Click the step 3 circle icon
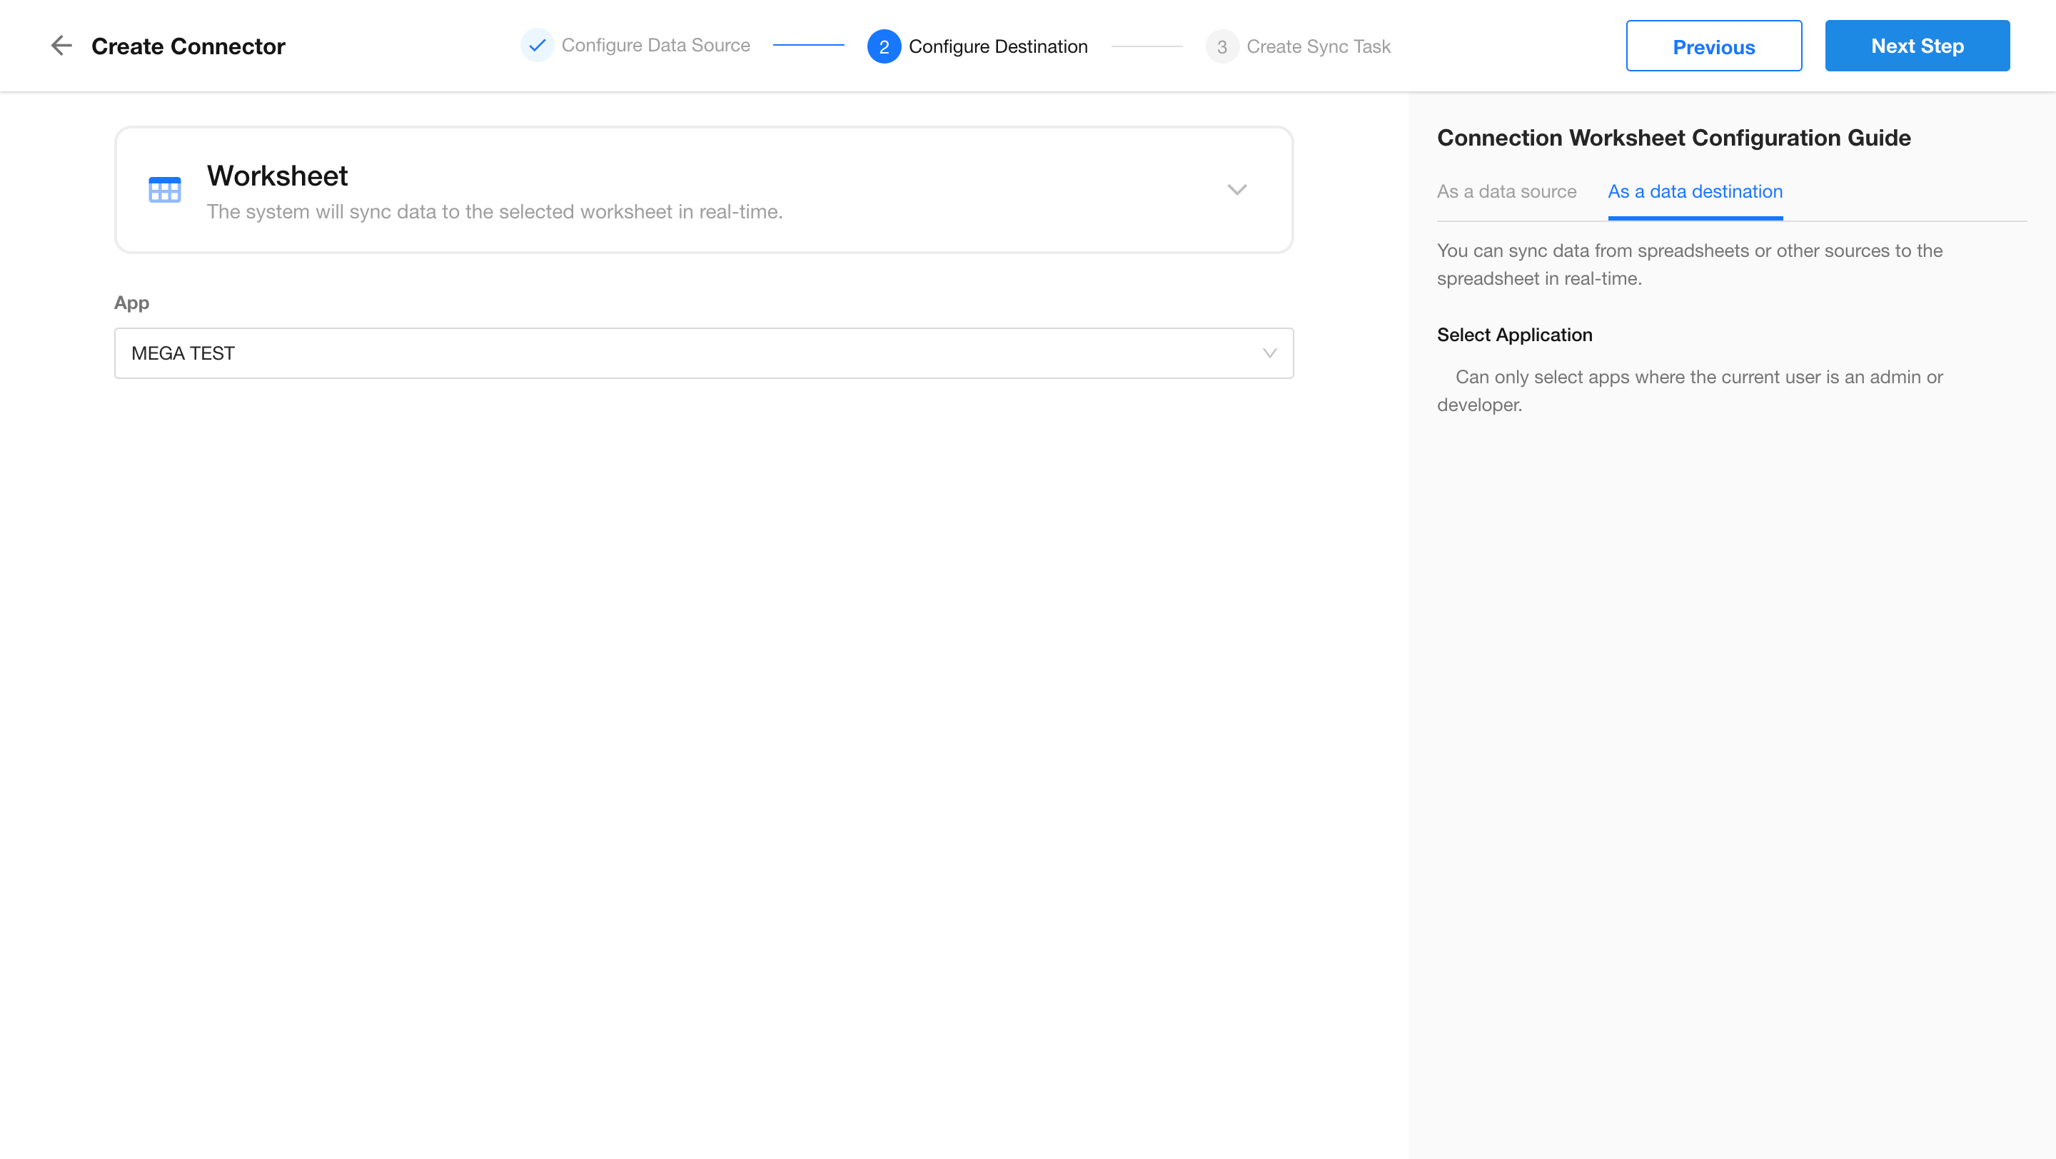This screenshot has width=2056, height=1159. (x=1221, y=46)
